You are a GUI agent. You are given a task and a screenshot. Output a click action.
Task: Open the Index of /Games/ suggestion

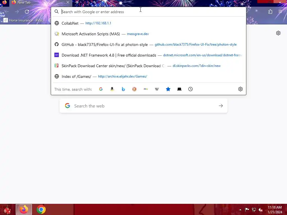click(149, 76)
